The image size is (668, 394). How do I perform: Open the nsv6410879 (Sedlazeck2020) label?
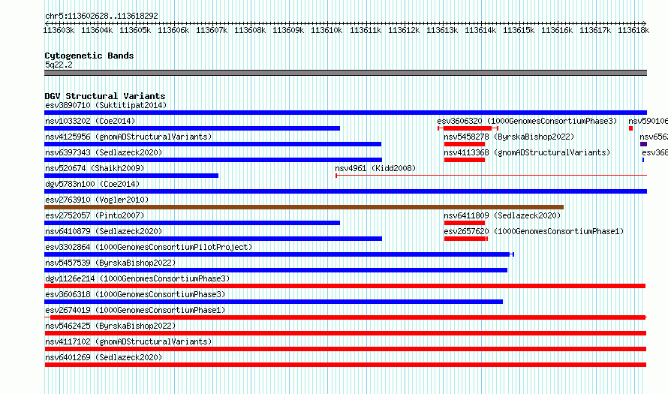point(104,231)
